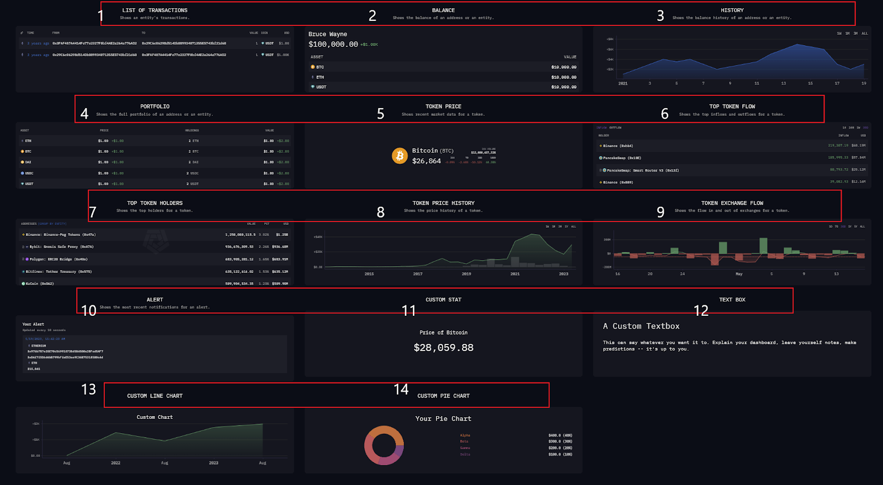Click the Price of Bitcoin label
The width and height of the screenshot is (883, 485).
(444, 332)
